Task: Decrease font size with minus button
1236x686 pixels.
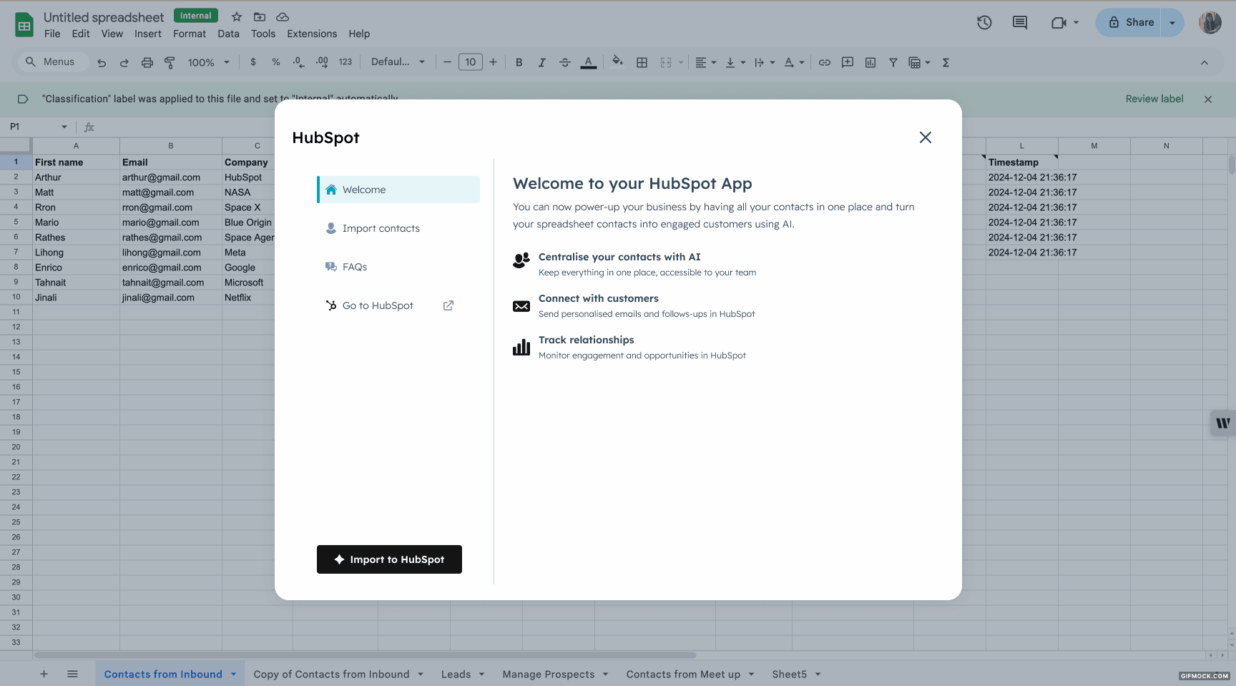Action: [447, 62]
